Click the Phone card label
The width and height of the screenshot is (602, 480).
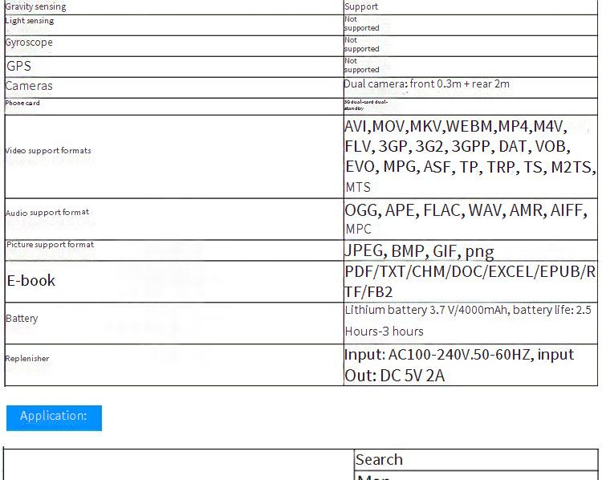(x=22, y=103)
